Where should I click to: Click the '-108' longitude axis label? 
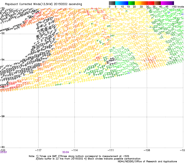coord(147,150)
